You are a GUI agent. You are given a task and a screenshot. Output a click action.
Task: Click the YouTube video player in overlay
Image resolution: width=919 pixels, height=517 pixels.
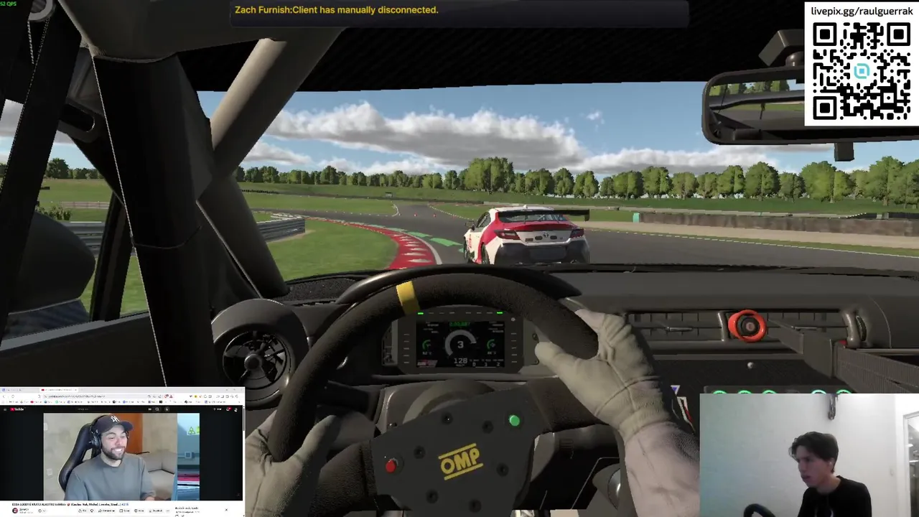121,456
